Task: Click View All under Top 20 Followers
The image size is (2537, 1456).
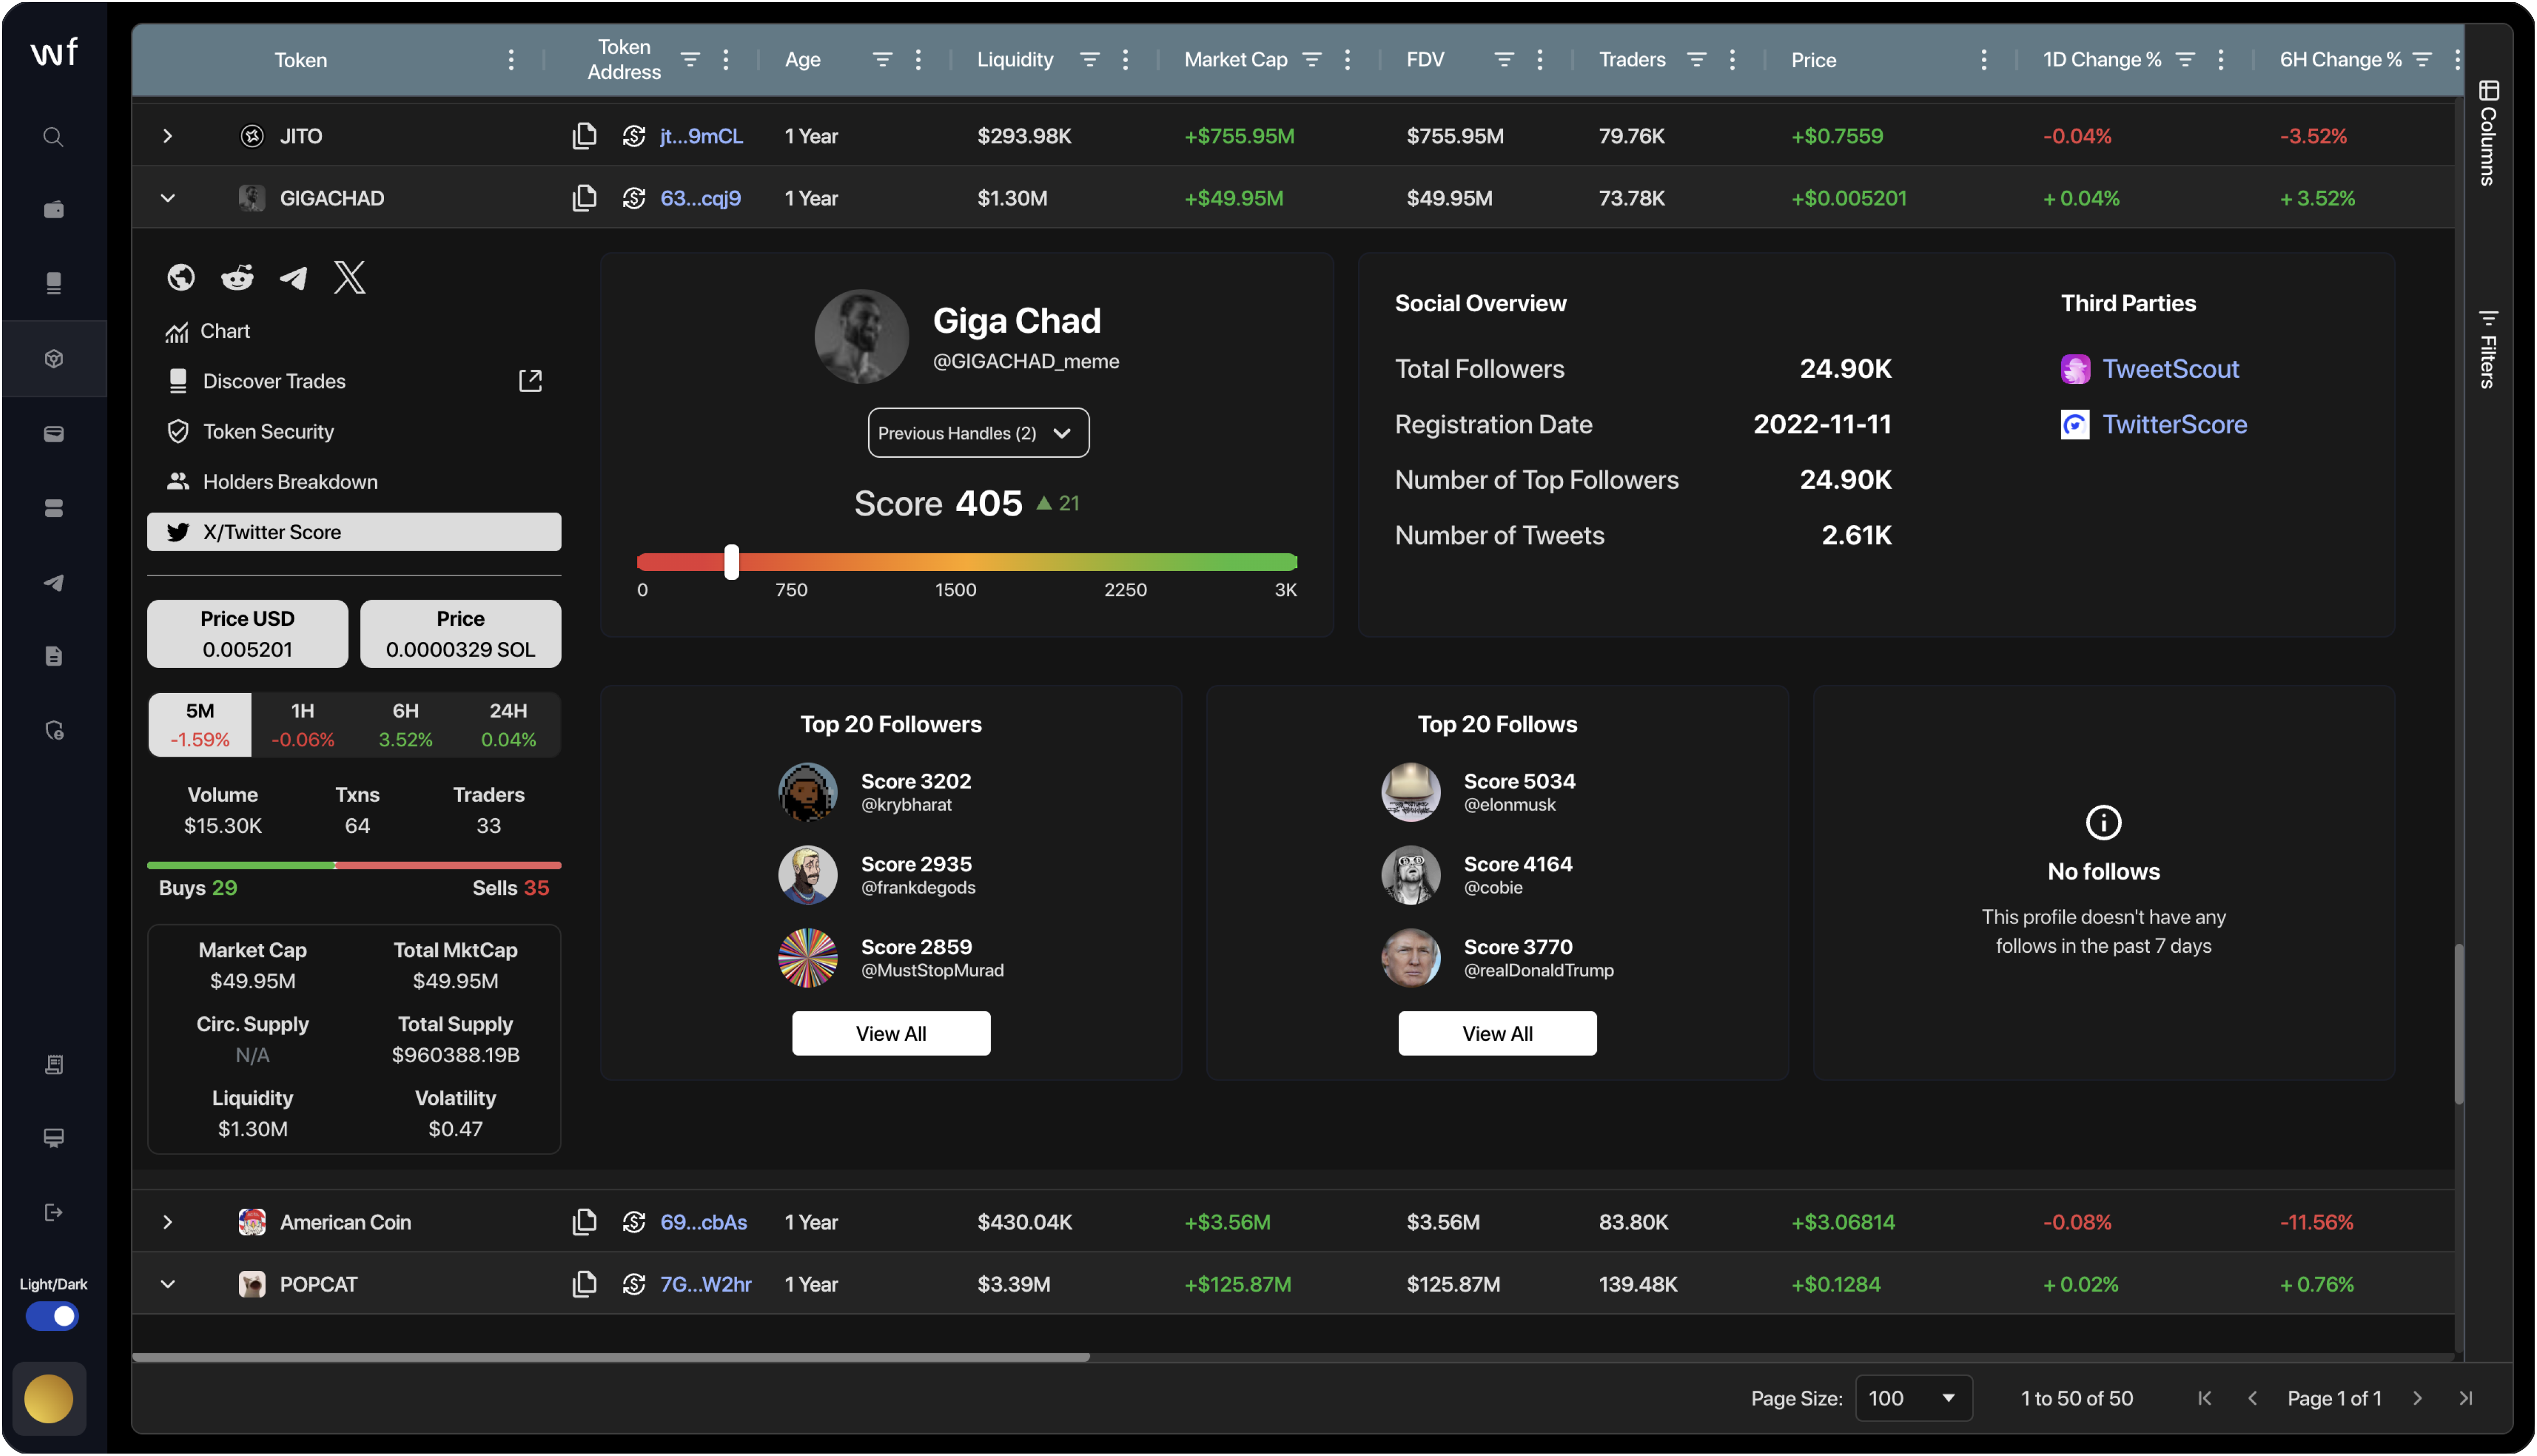Action: [x=891, y=1033]
